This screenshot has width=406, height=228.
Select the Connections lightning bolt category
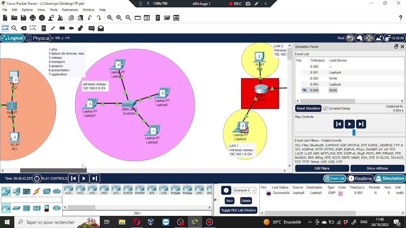pyautogui.click(x=36, y=191)
